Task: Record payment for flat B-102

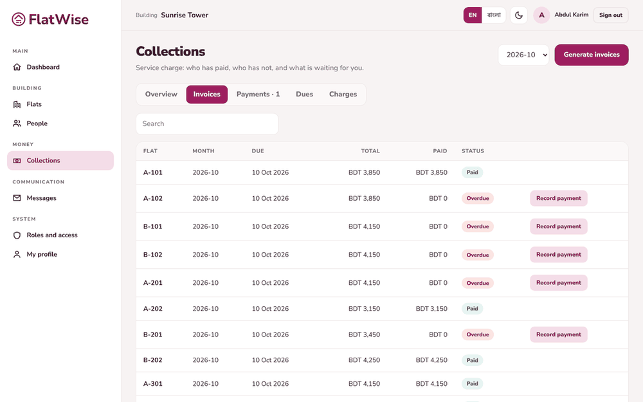Action: [x=559, y=255]
